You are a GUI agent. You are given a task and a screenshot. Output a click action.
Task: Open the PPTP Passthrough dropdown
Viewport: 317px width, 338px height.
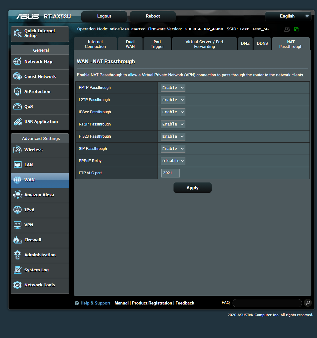tap(173, 88)
